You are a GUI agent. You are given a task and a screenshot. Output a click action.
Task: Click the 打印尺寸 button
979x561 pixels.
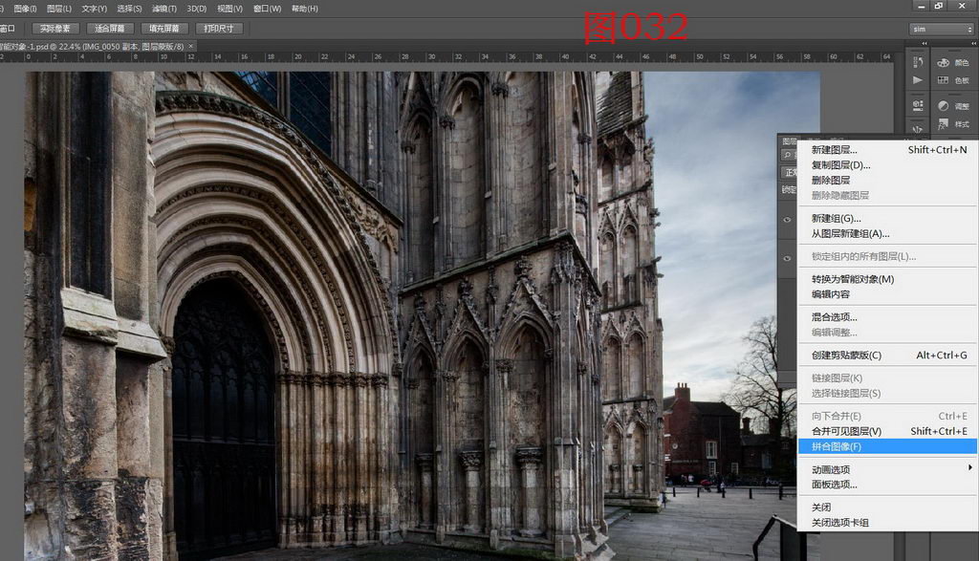(x=219, y=29)
